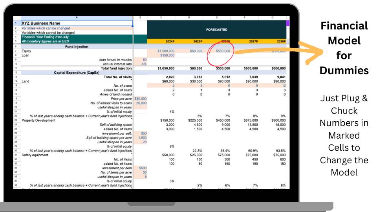Select the Safety equipment row label
The height and width of the screenshot is (212, 377).
tap(35, 155)
